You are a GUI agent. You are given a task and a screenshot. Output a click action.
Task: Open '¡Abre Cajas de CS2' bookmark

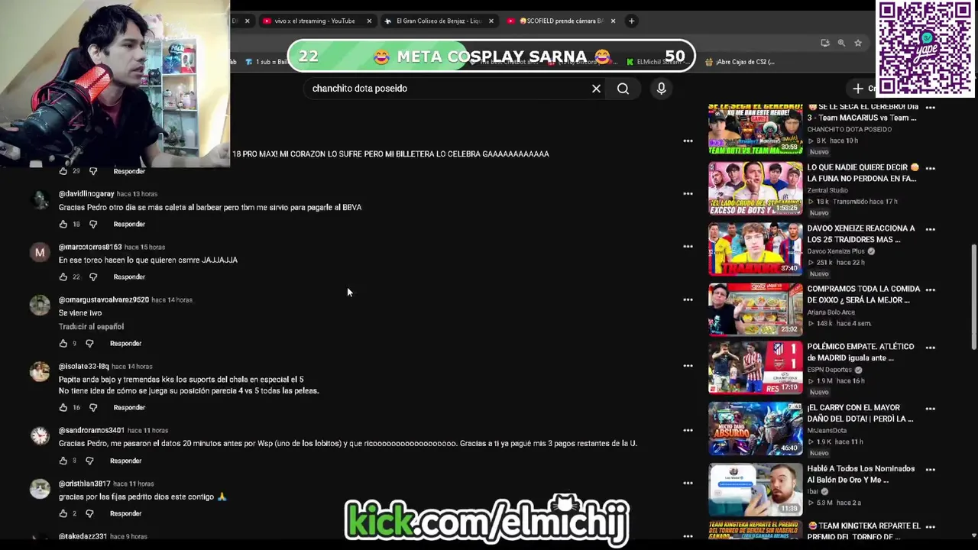(740, 62)
